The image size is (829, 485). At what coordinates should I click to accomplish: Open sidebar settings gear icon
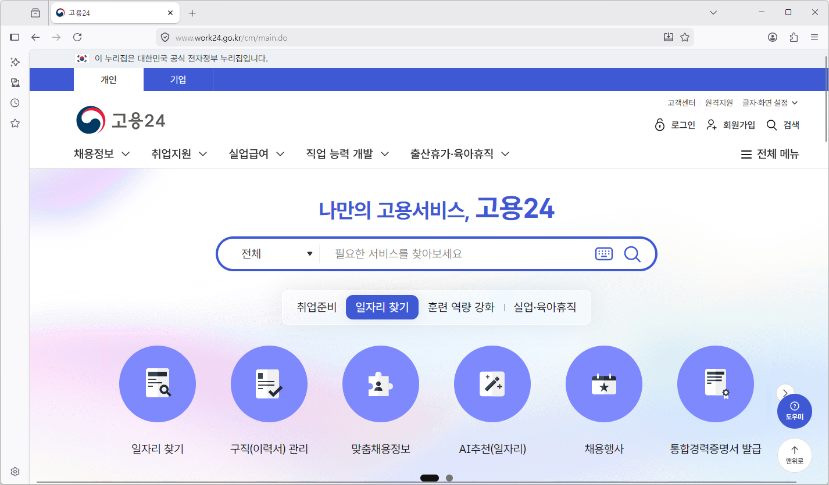point(15,471)
